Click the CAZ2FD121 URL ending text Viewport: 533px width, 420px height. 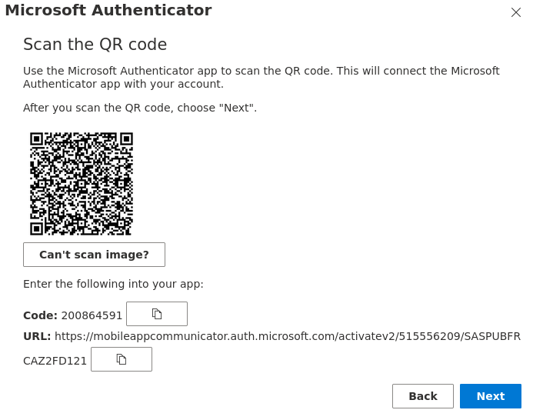pyautogui.click(x=55, y=361)
